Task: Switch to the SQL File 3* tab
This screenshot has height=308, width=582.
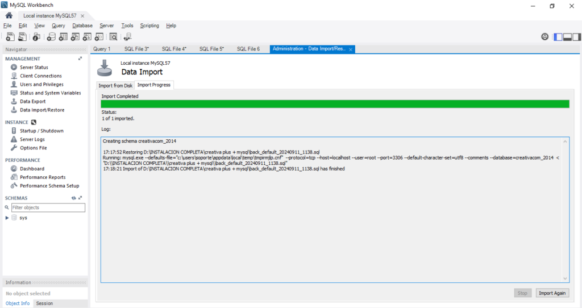Action: tap(136, 49)
